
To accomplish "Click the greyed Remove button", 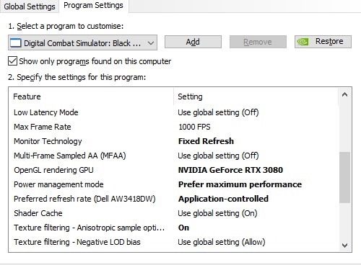I will point(258,42).
